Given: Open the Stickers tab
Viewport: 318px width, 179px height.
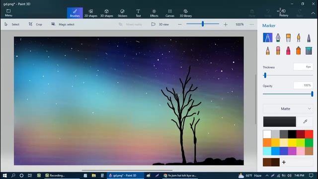Looking at the screenshot, I should pyautogui.click(x=122, y=13).
